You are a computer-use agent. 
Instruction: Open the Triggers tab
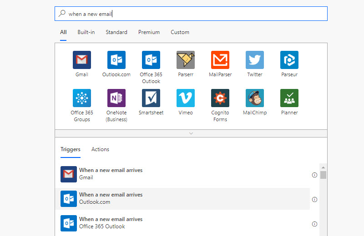pos(71,149)
